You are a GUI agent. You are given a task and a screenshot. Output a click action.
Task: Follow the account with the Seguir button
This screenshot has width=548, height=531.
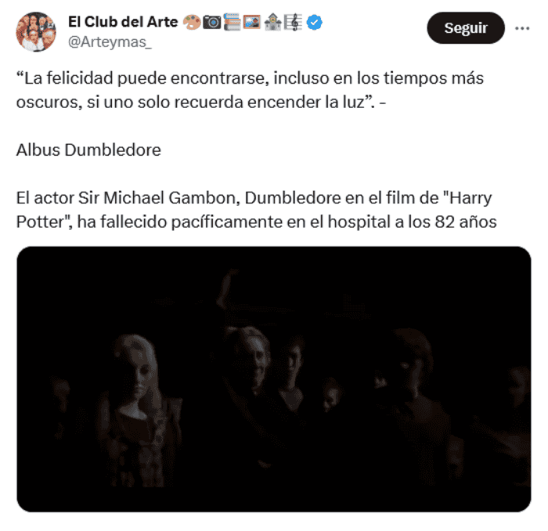[466, 28]
